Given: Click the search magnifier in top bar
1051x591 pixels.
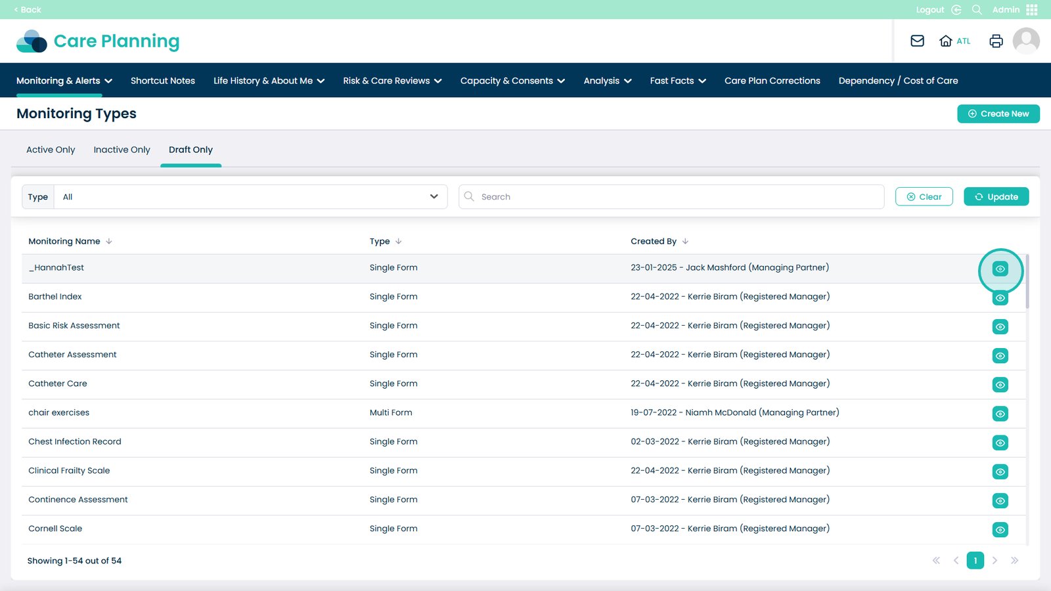Looking at the screenshot, I should 977,10.
